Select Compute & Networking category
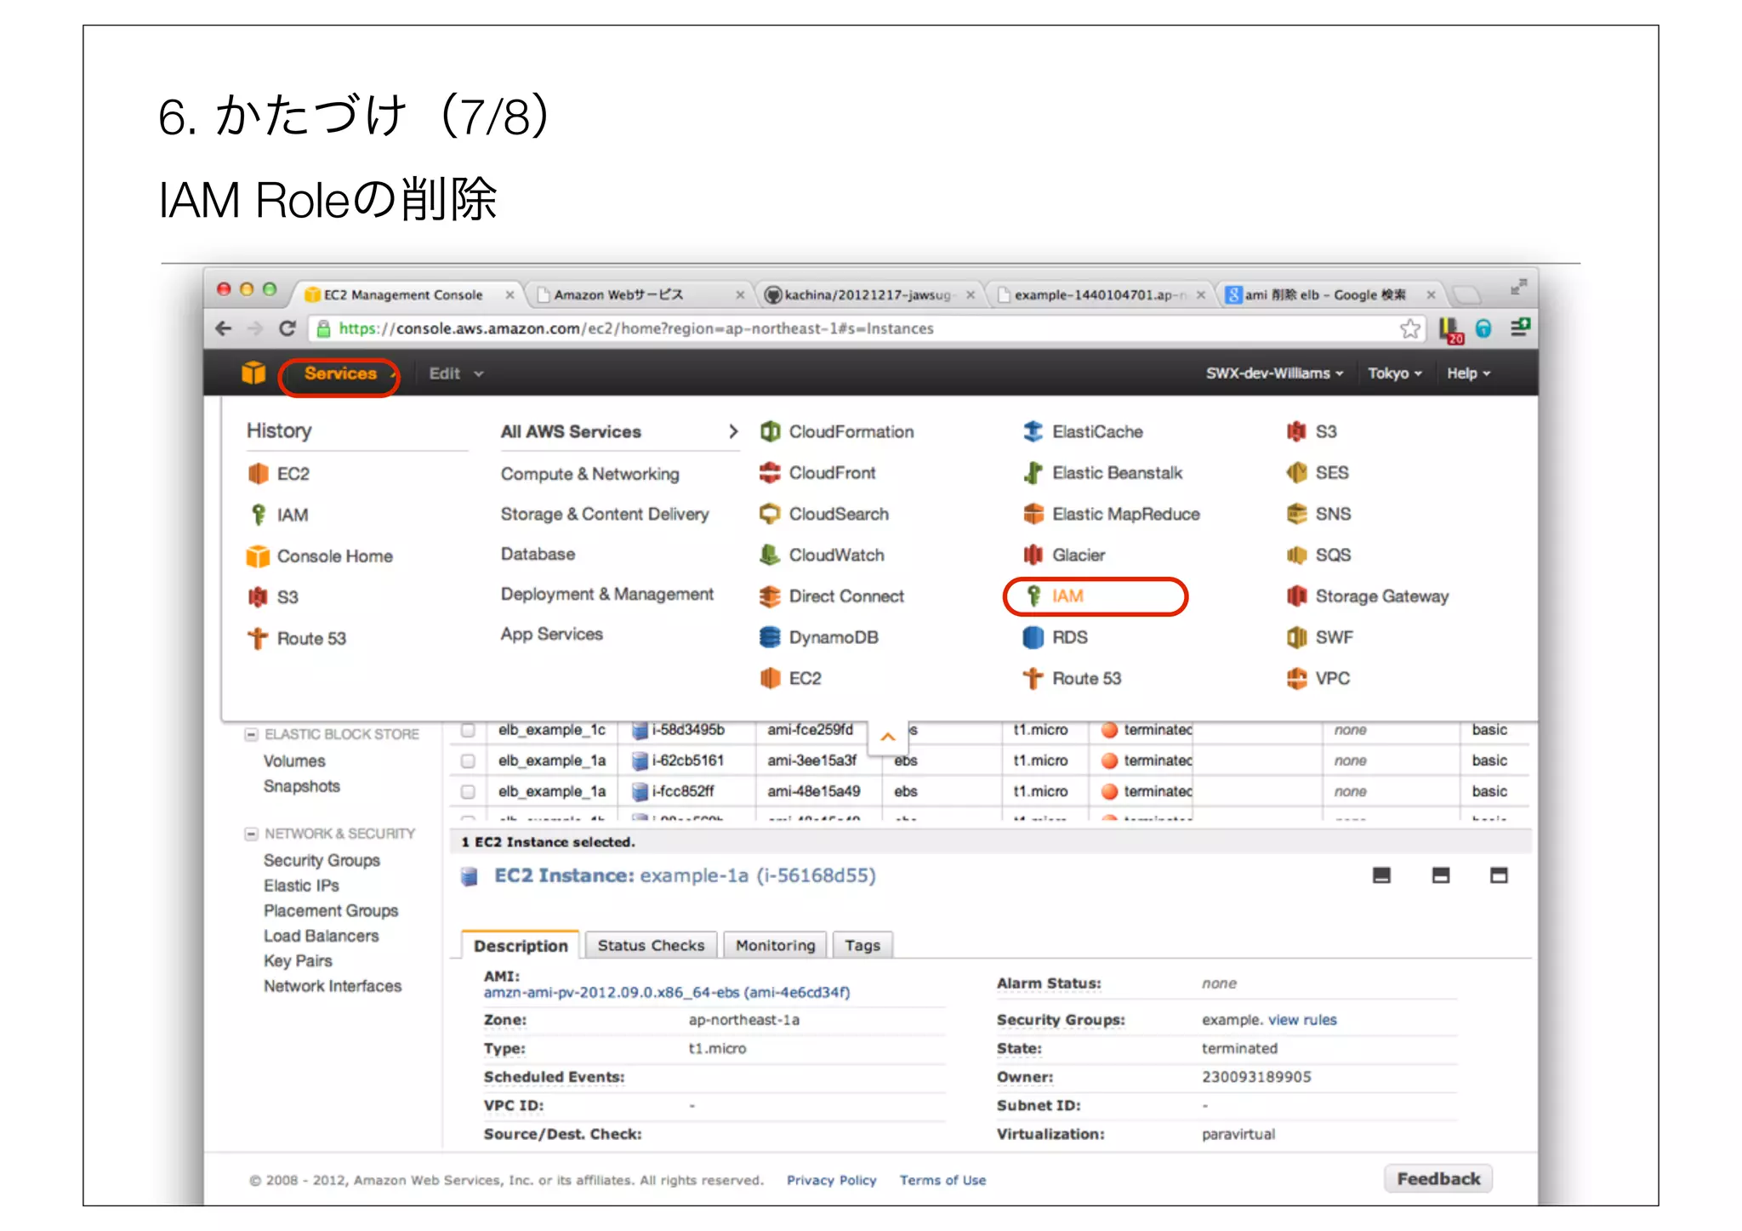1742x1231 pixels. coord(589,474)
